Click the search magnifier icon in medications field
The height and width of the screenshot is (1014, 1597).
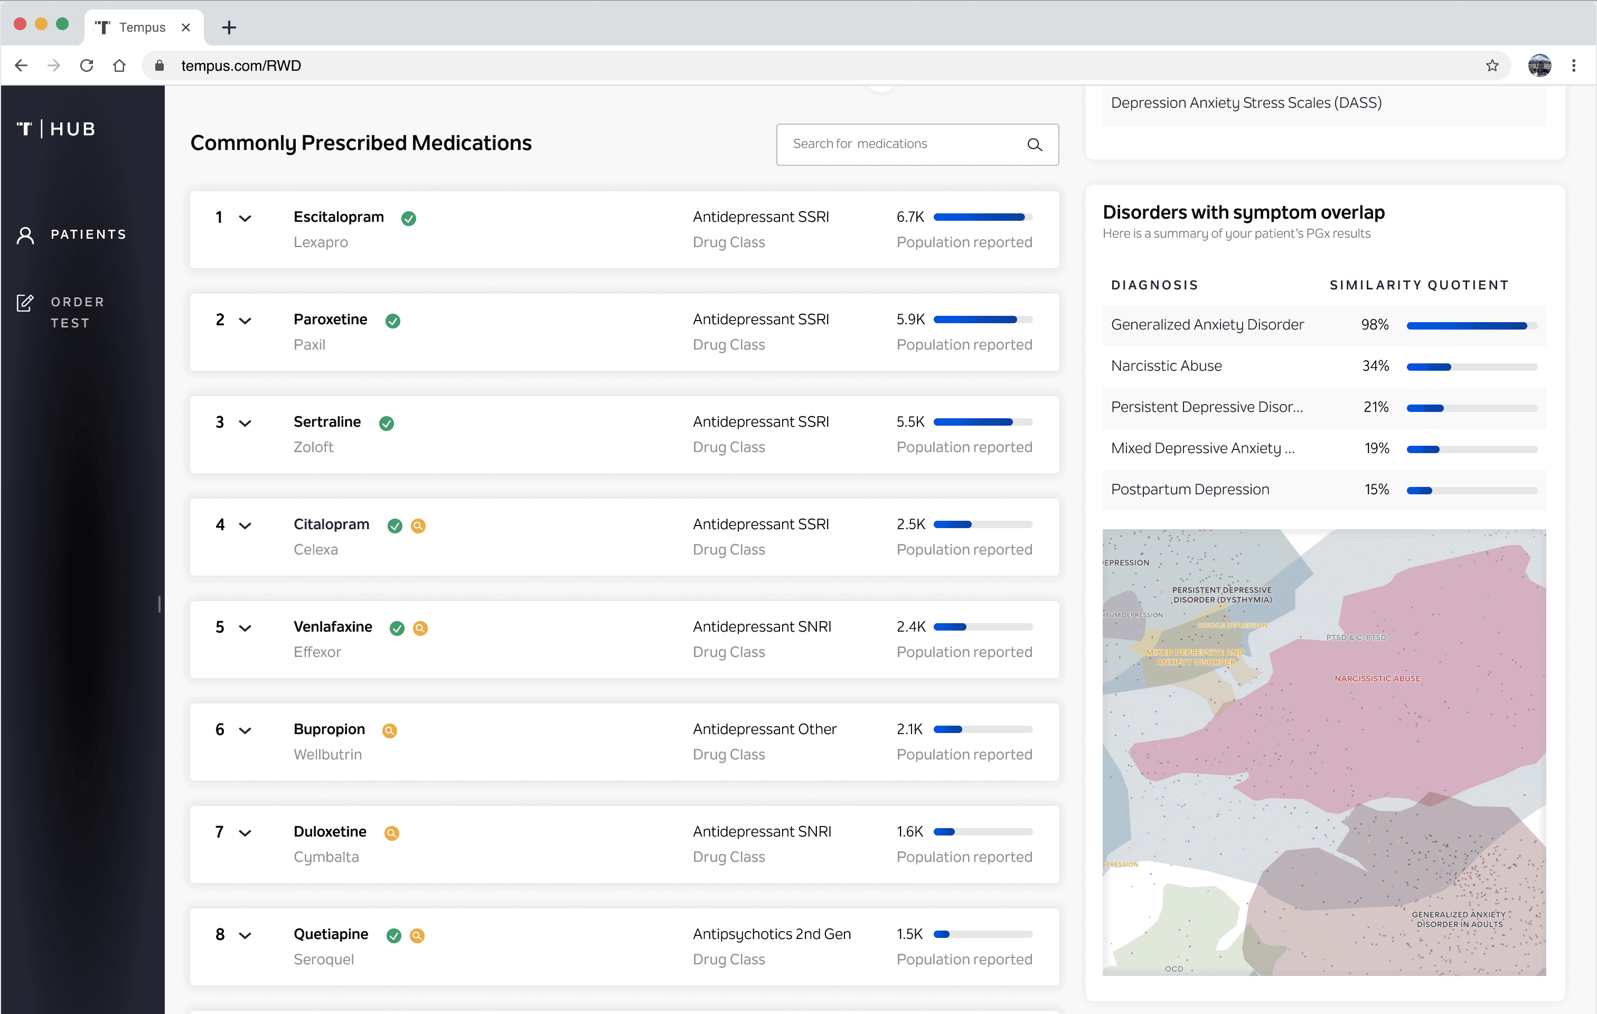coord(1034,145)
